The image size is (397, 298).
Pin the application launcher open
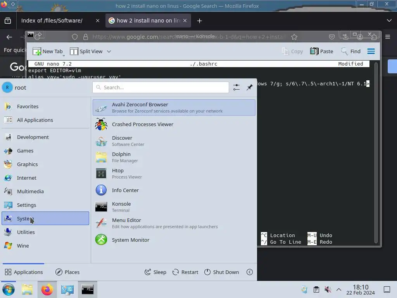click(250, 87)
